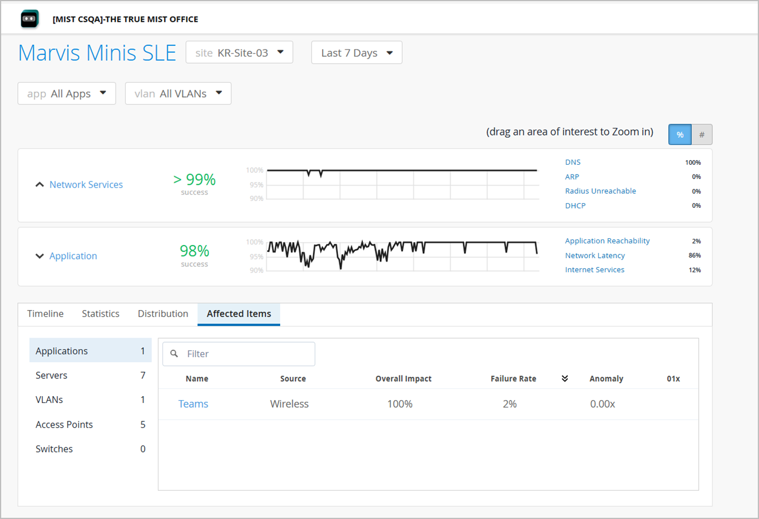Image resolution: width=759 pixels, height=519 pixels.
Task: Click the 2% Failure Rate cell for Teams
Action: 510,404
